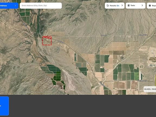This screenshot has height=117, width=156.
Task: Click the Arizona State Prison map label
Action: (152, 60)
